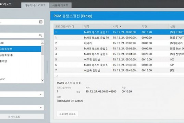
Task: Click the channel list scrollbar thumb
Action: tap(42, 50)
